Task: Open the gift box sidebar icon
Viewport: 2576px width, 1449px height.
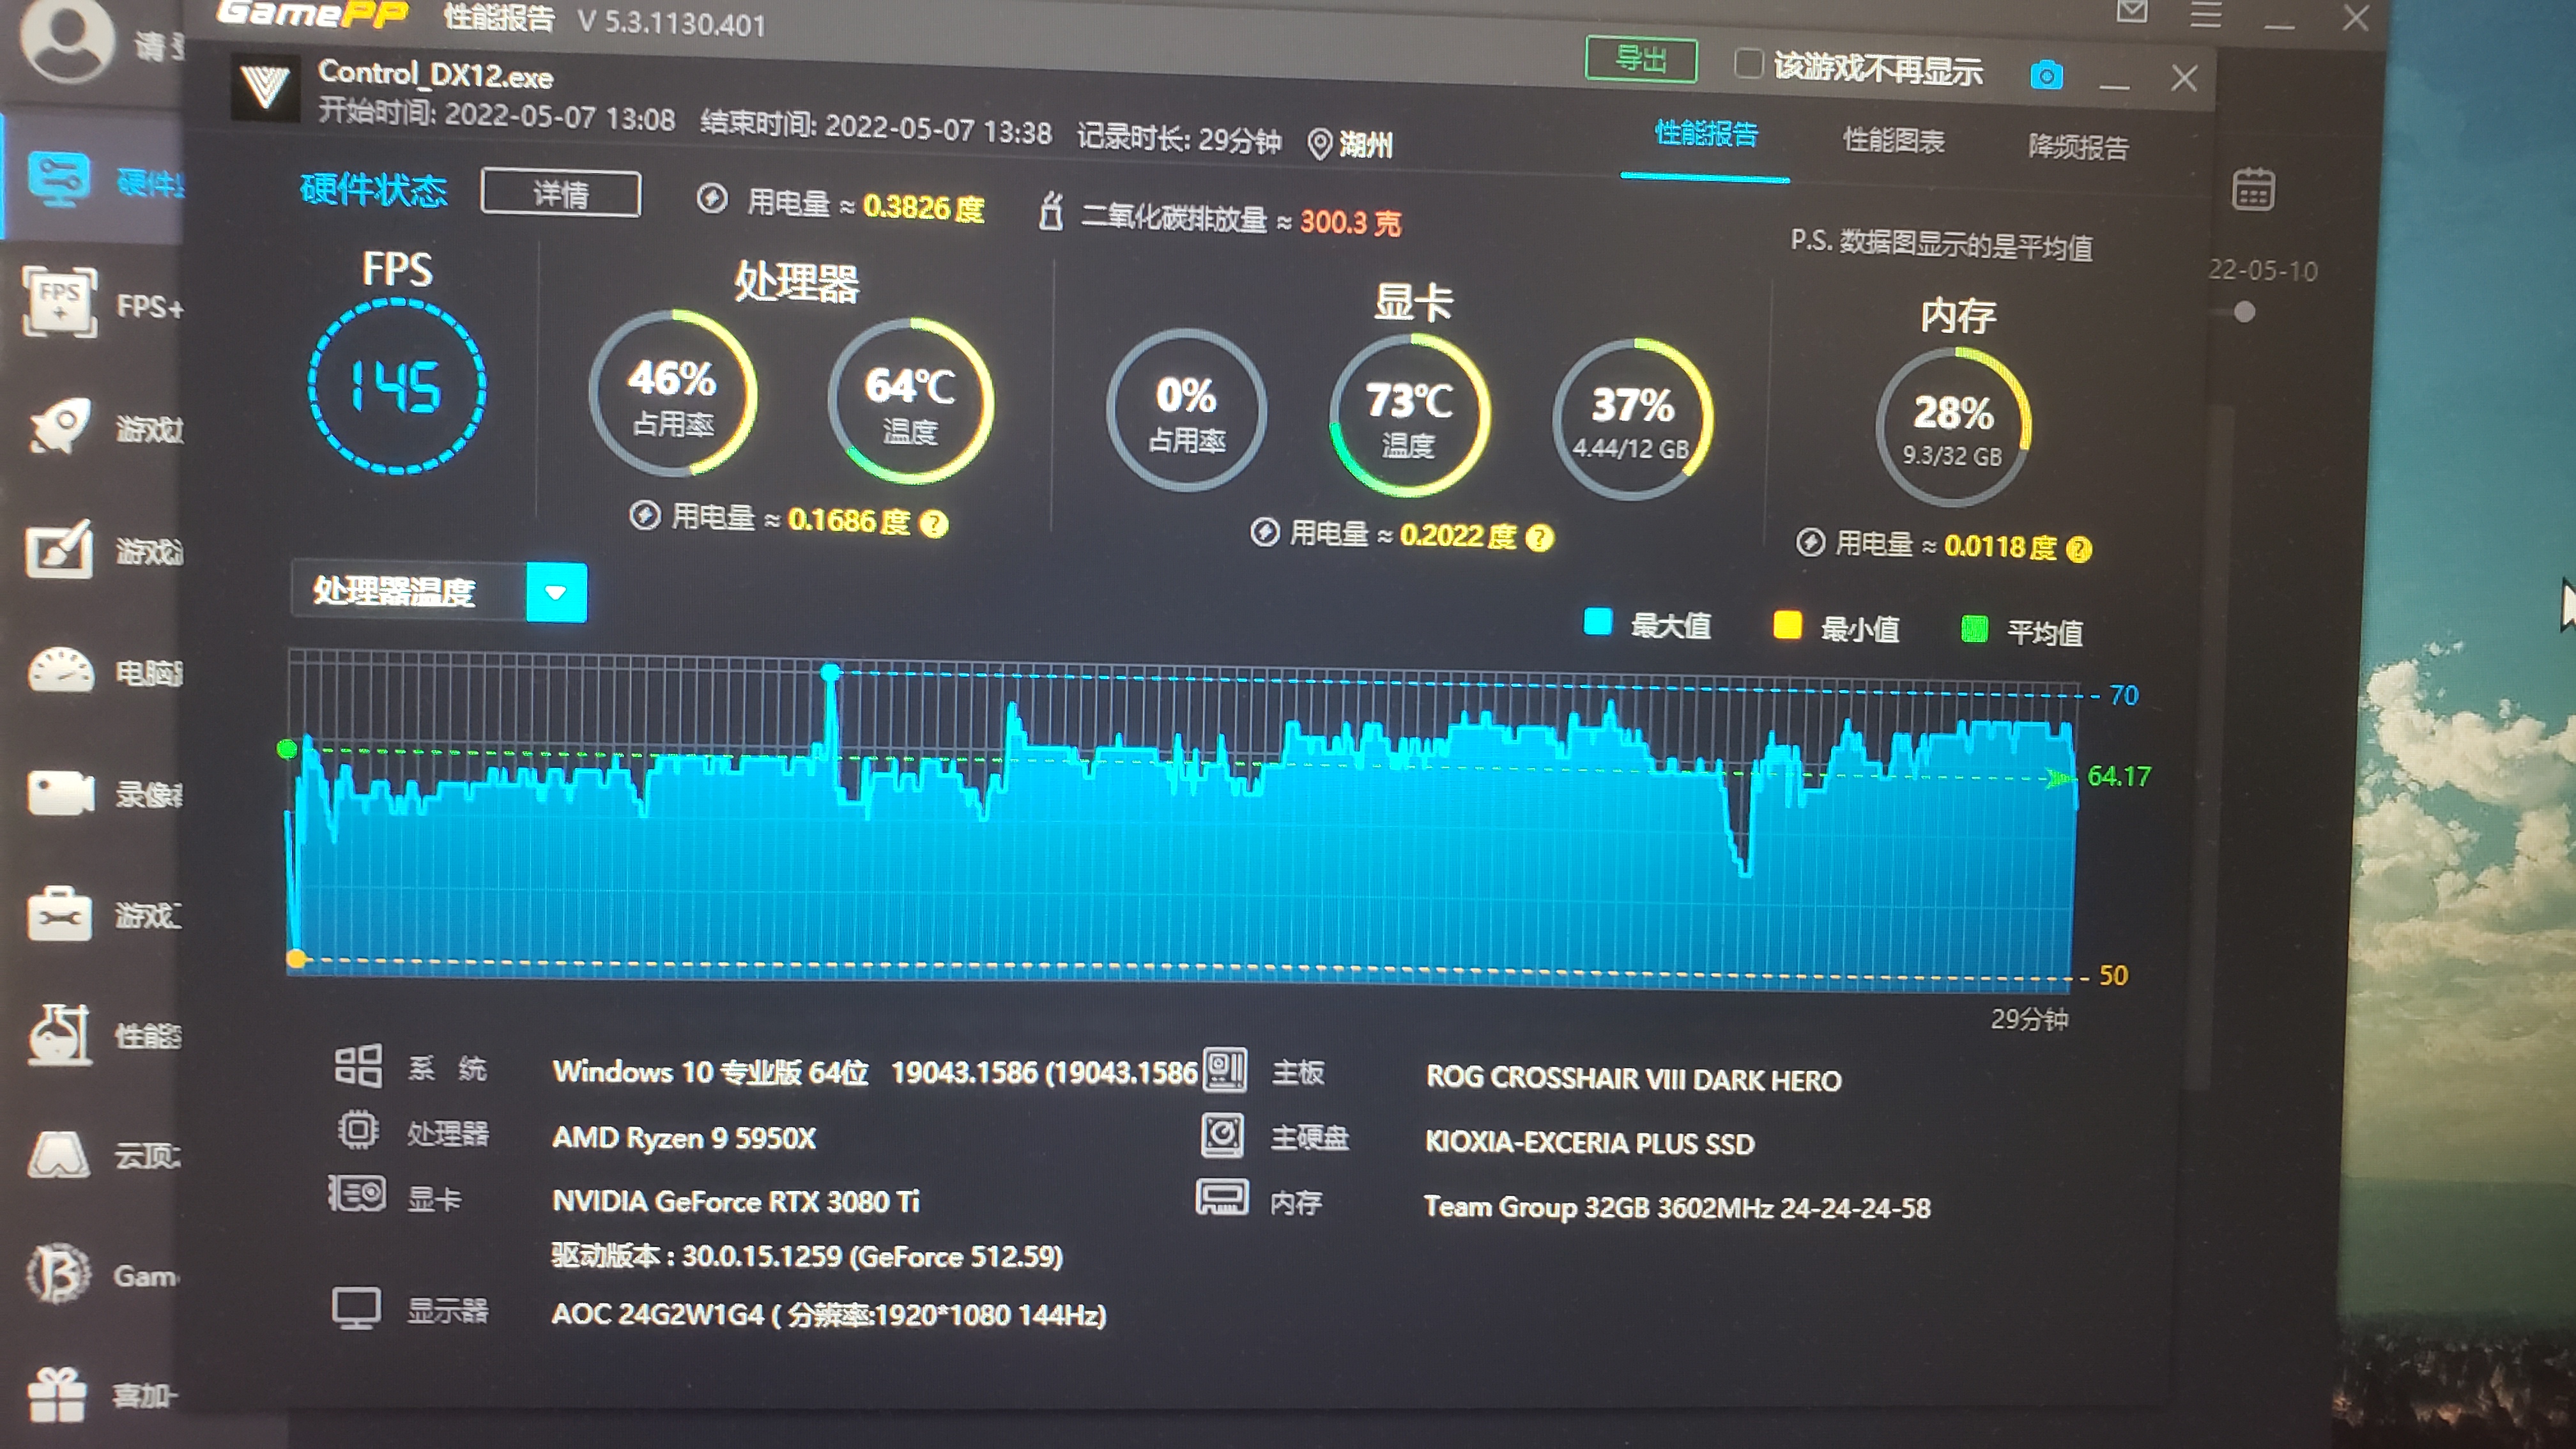Action: 56,1394
